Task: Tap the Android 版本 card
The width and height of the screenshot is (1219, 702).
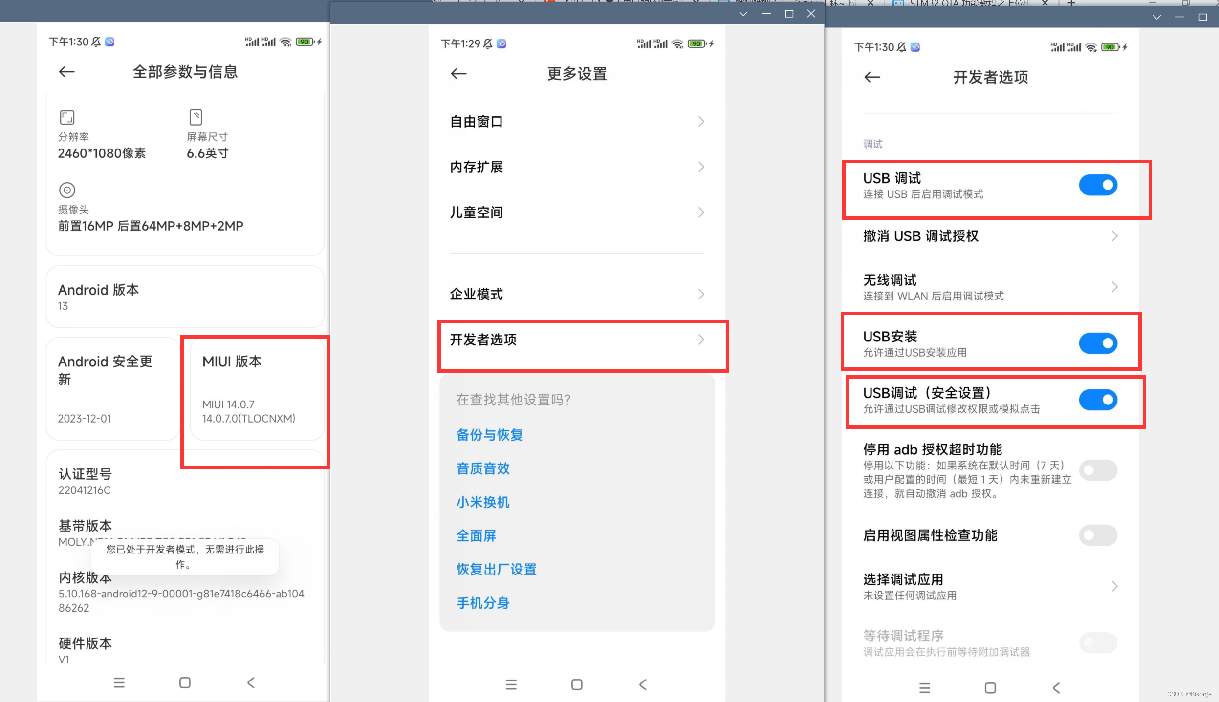Action: coord(185,297)
